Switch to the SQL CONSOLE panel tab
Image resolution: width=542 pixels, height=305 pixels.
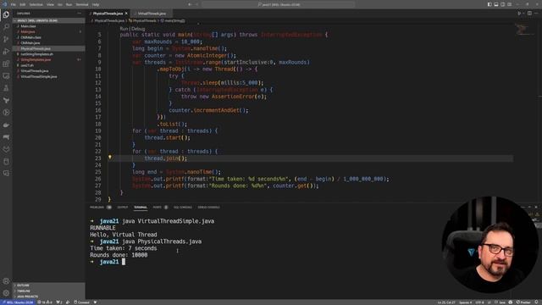(x=183, y=207)
